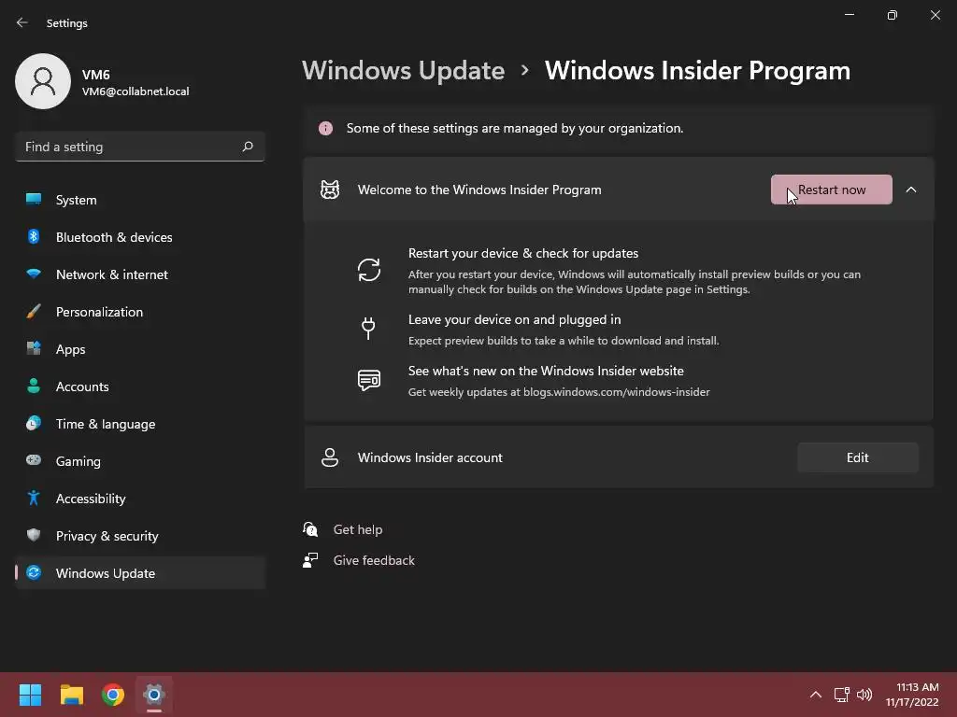Viewport: 957px width, 717px height.
Task: Click the "Windows Insider account" label
Action: point(430,457)
